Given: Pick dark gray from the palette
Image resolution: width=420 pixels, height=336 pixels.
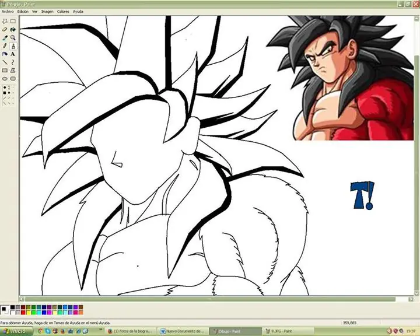Looking at the screenshot, I should (x=18, y=307).
